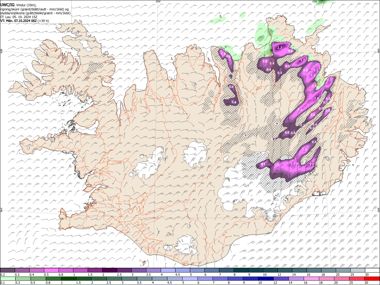This screenshot has width=380, height=285.
Task: Select the dark plum 0.2 swatch in the upper legend row
Action: click(x=8, y=270)
